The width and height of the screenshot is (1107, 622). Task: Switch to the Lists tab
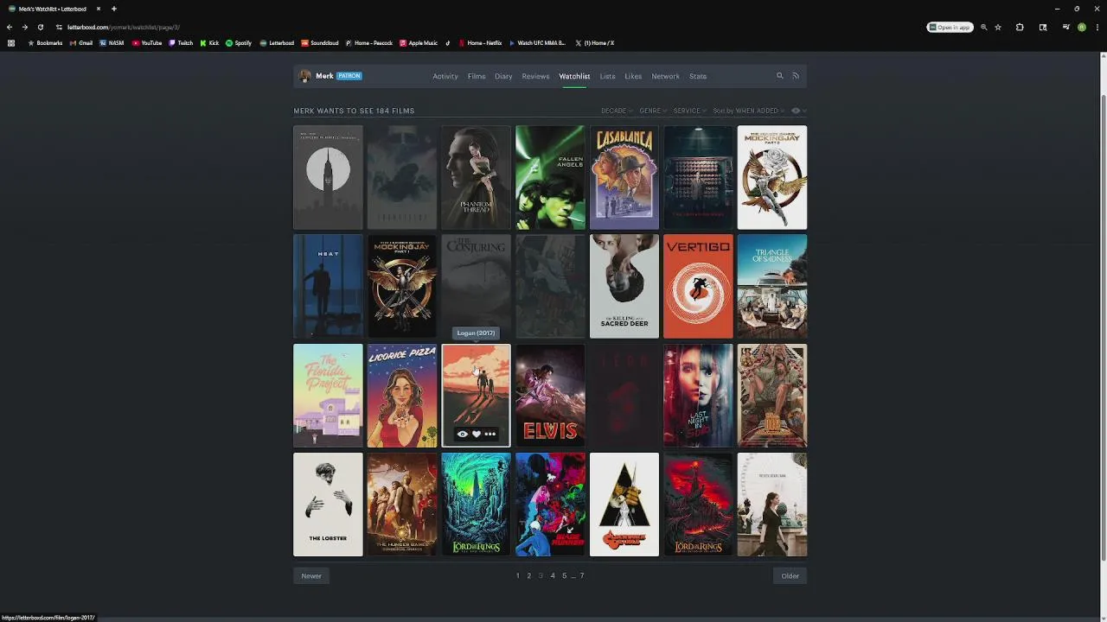(608, 76)
